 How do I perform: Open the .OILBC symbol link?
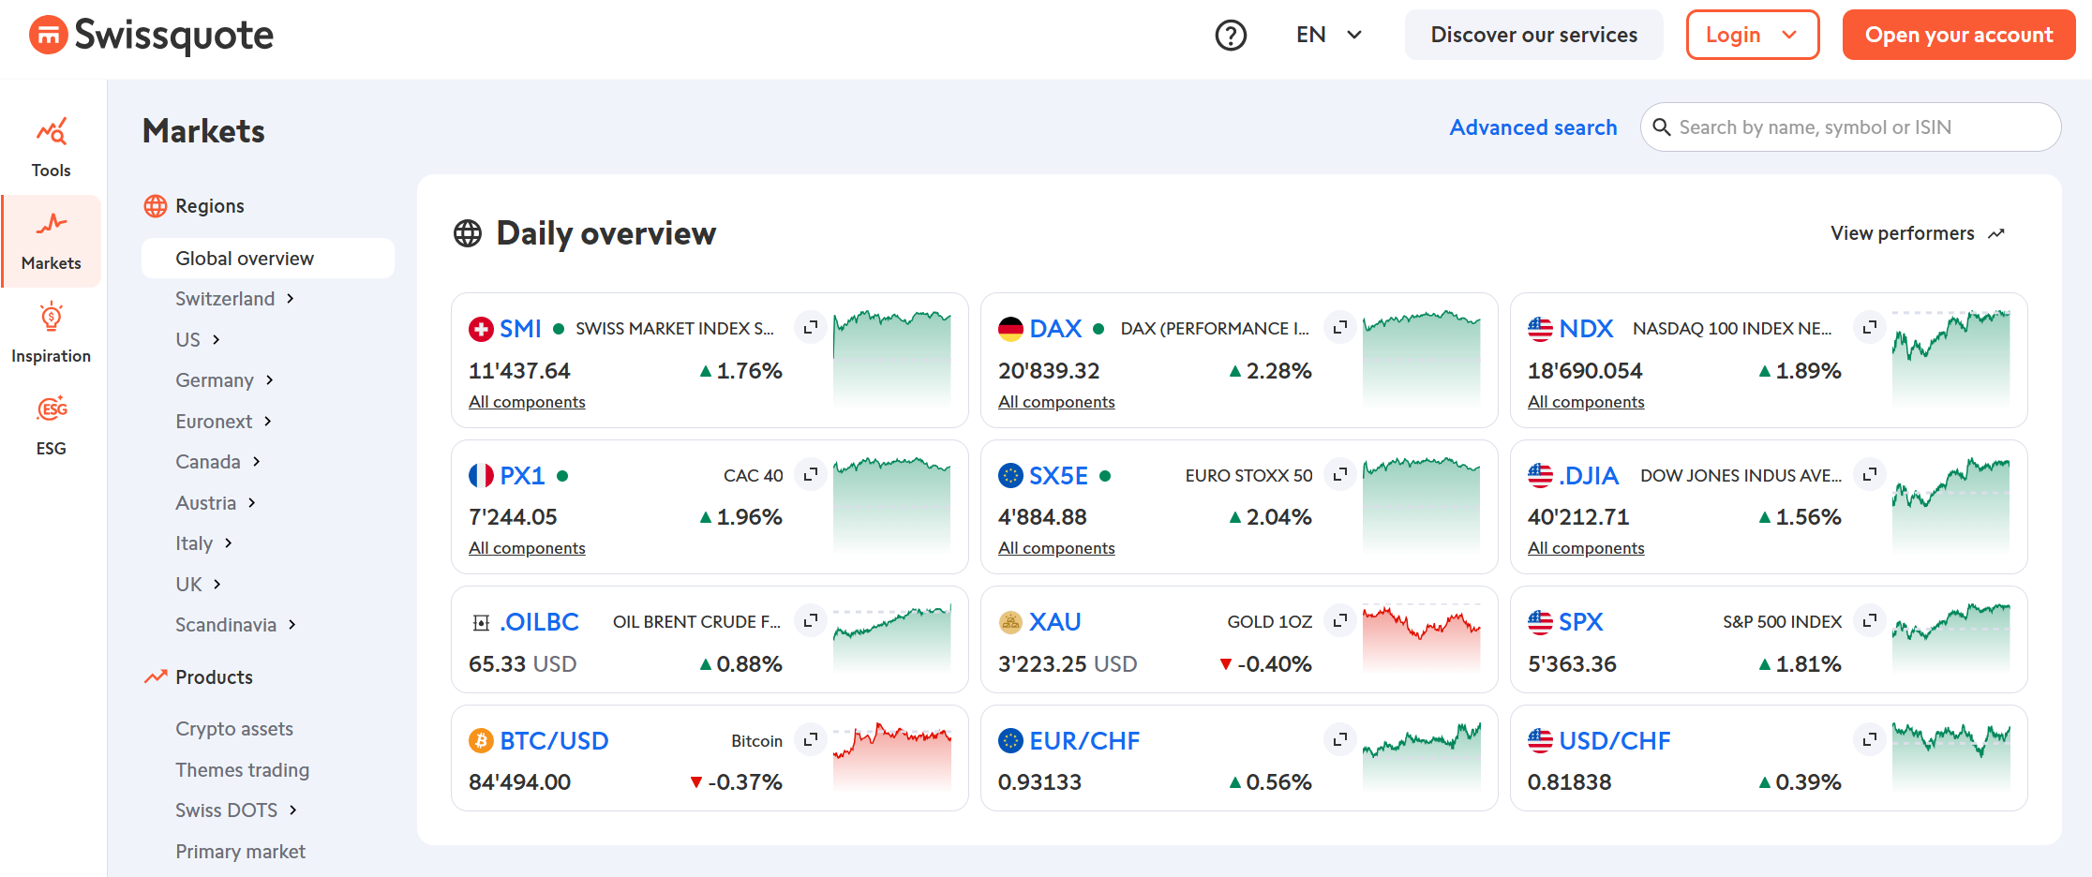click(539, 622)
